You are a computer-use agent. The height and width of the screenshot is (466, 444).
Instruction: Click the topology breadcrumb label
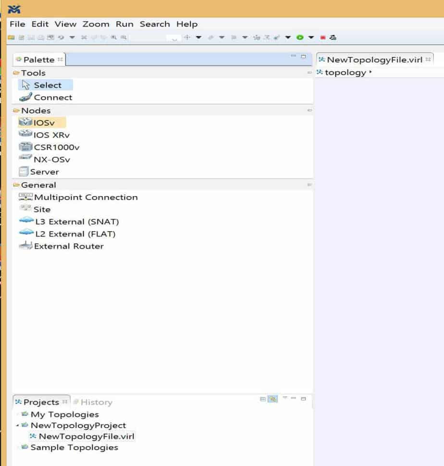(345, 72)
